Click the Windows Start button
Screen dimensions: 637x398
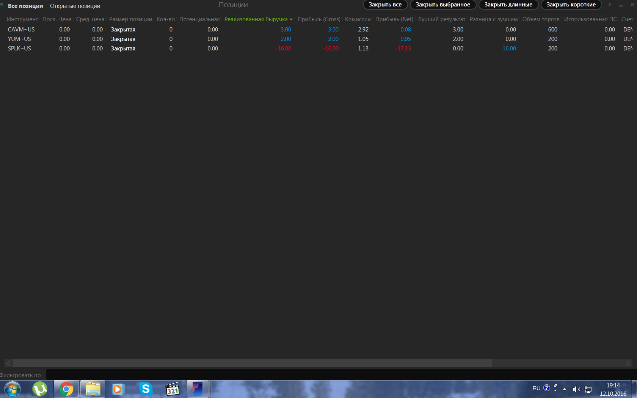click(12, 389)
